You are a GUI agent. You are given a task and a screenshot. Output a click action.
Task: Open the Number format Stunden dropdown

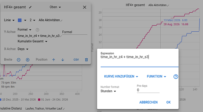[108, 91]
